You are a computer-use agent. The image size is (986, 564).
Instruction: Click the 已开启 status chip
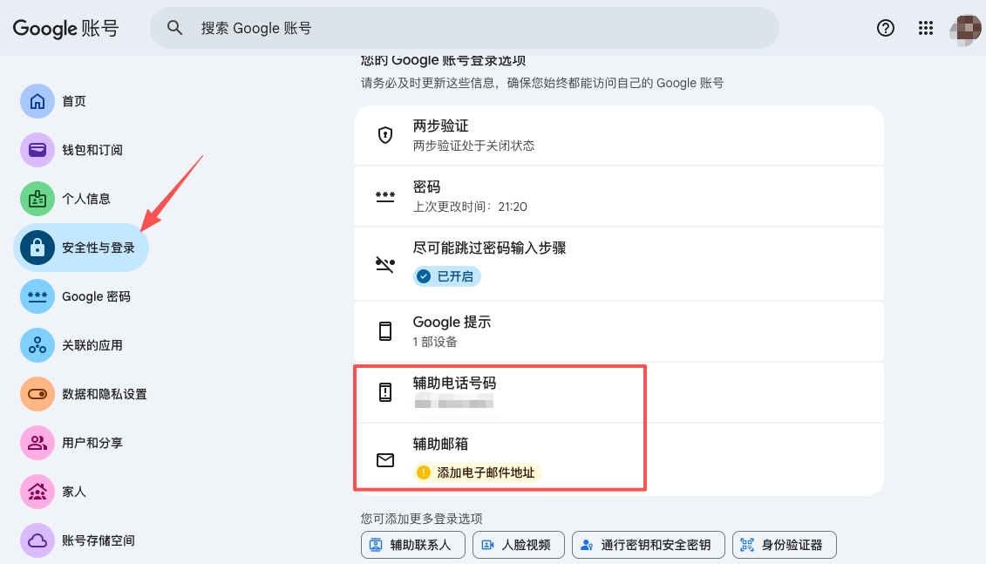(446, 276)
